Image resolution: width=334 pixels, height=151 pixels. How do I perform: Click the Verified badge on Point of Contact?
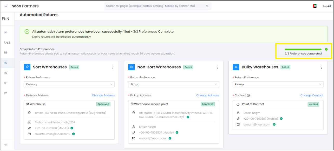coord(313,104)
